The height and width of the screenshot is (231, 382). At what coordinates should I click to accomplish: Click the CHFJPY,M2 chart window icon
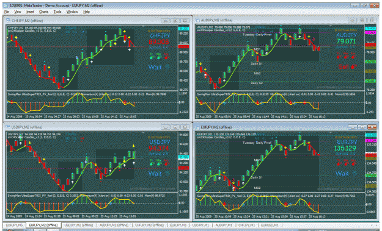[8, 21]
